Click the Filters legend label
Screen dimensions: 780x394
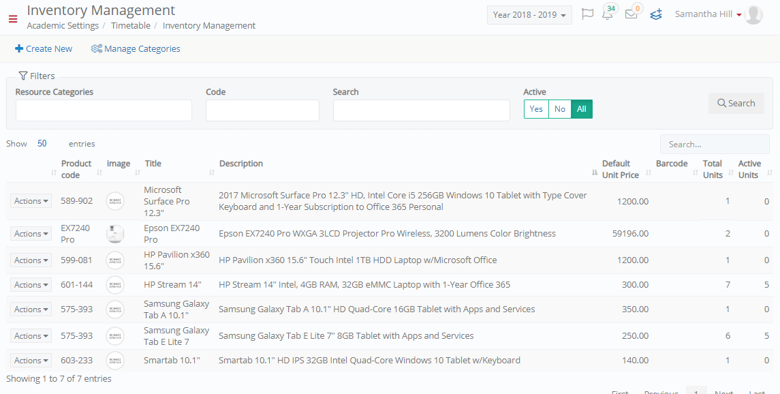(x=37, y=76)
